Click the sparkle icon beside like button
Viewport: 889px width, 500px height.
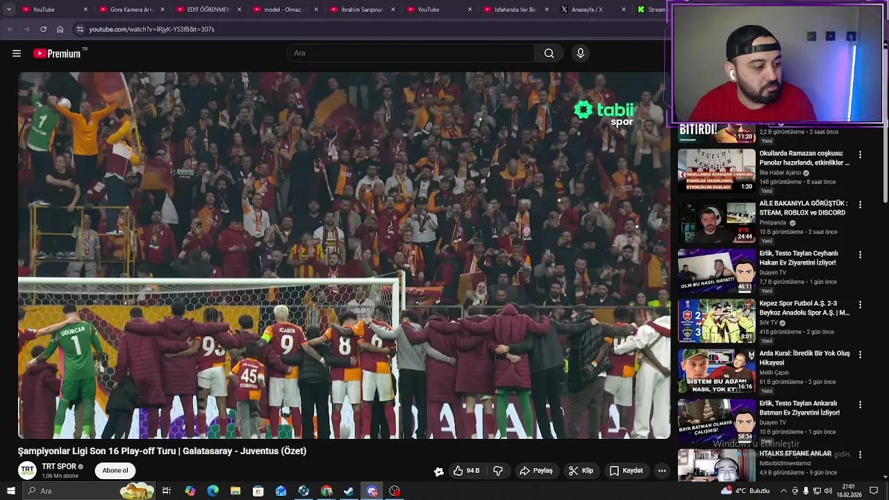click(x=439, y=472)
